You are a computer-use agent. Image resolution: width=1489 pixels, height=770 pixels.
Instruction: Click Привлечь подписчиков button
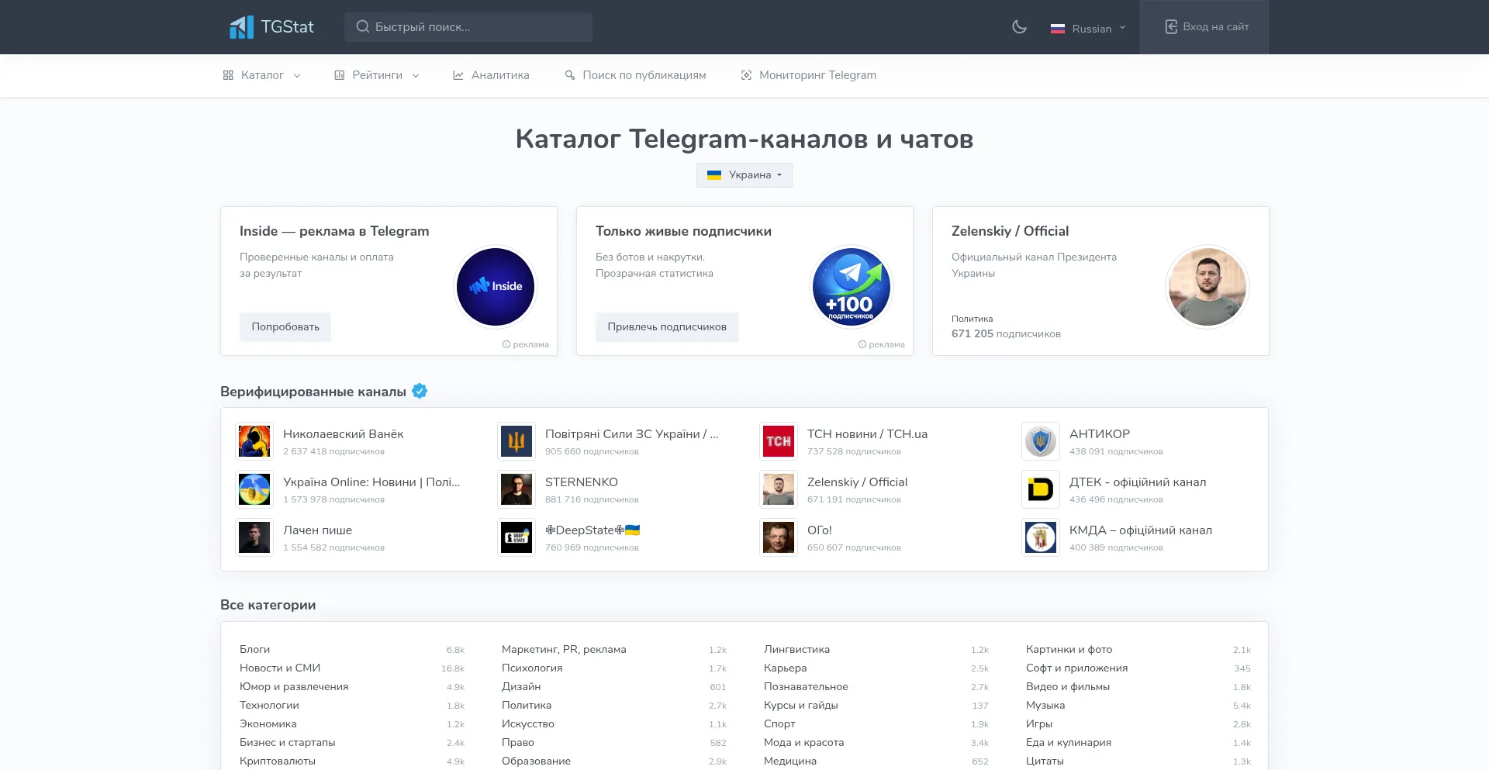click(667, 327)
